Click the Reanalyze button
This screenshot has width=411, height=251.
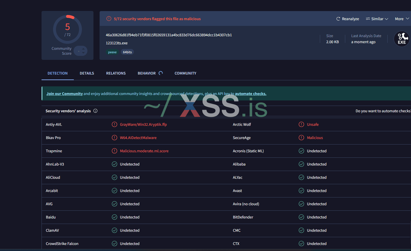click(348, 19)
